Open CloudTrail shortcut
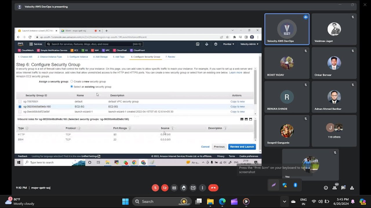 (x=120, y=50)
